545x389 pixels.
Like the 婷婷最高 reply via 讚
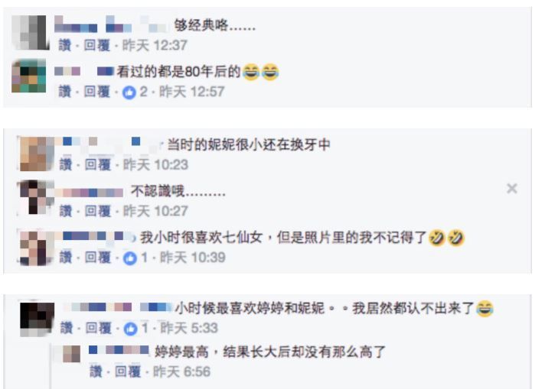pyautogui.click(x=96, y=371)
